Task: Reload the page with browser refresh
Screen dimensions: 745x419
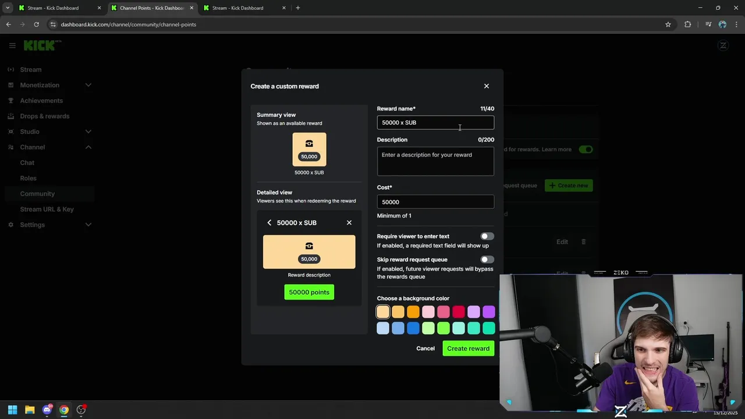Action: [36, 24]
